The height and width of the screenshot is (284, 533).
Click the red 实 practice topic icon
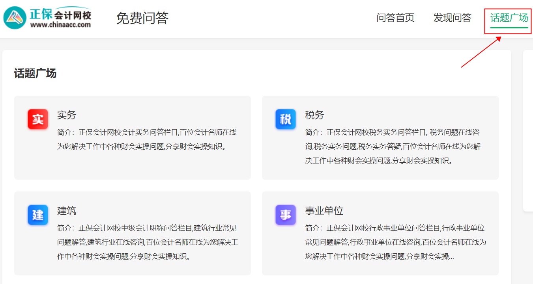pyautogui.click(x=38, y=119)
